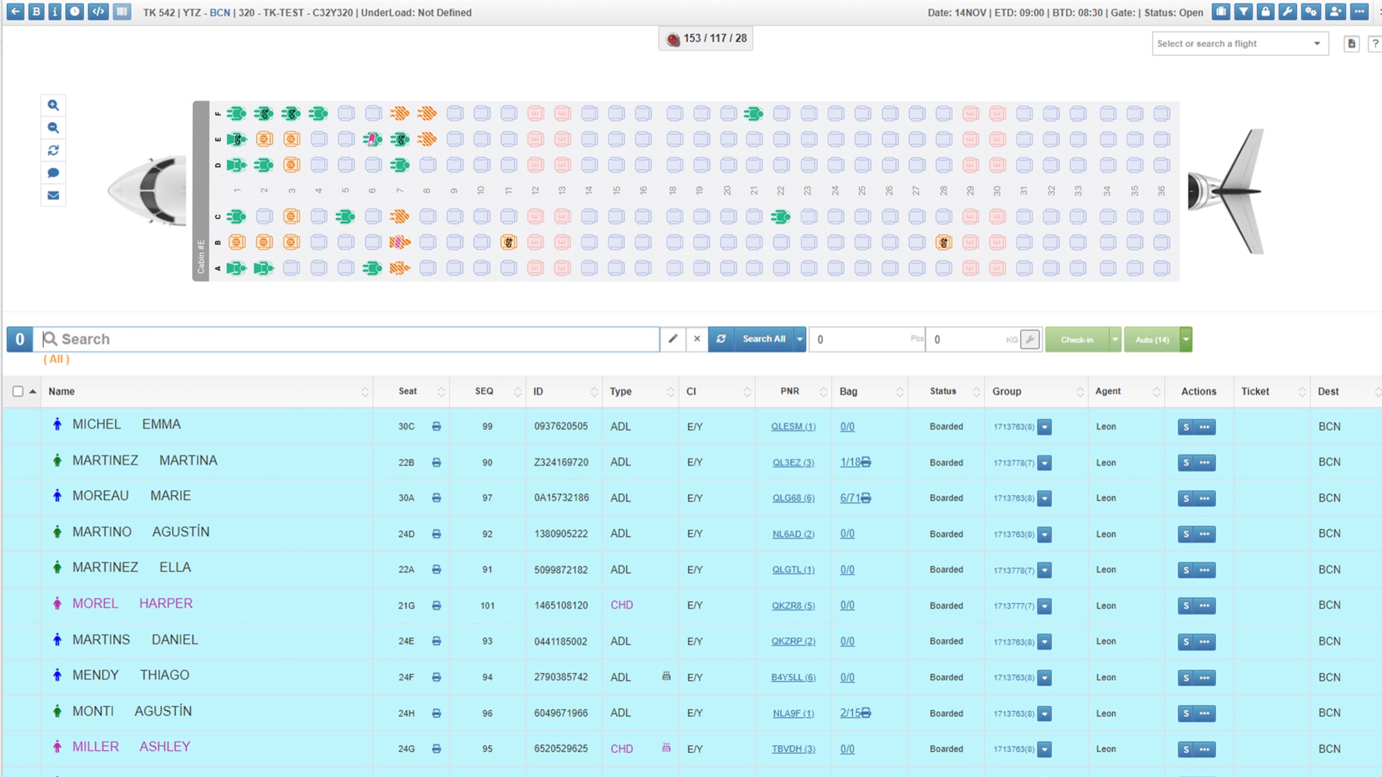Screen dimensions: 1382x777
Task: Click the chat bubble icon beside seat map
Action: 53,173
